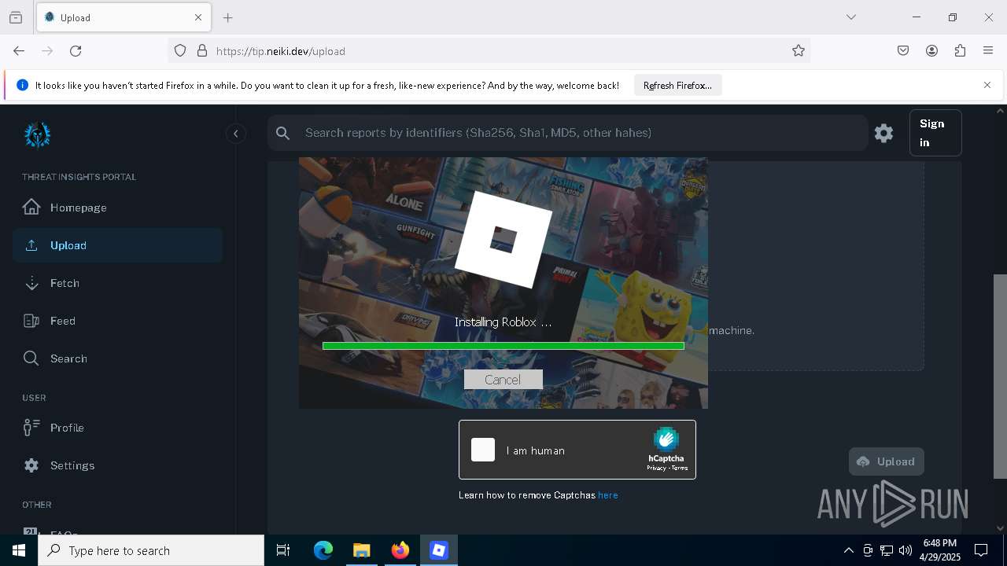Select the Upload browser tab
1007x566 pixels.
[124, 17]
